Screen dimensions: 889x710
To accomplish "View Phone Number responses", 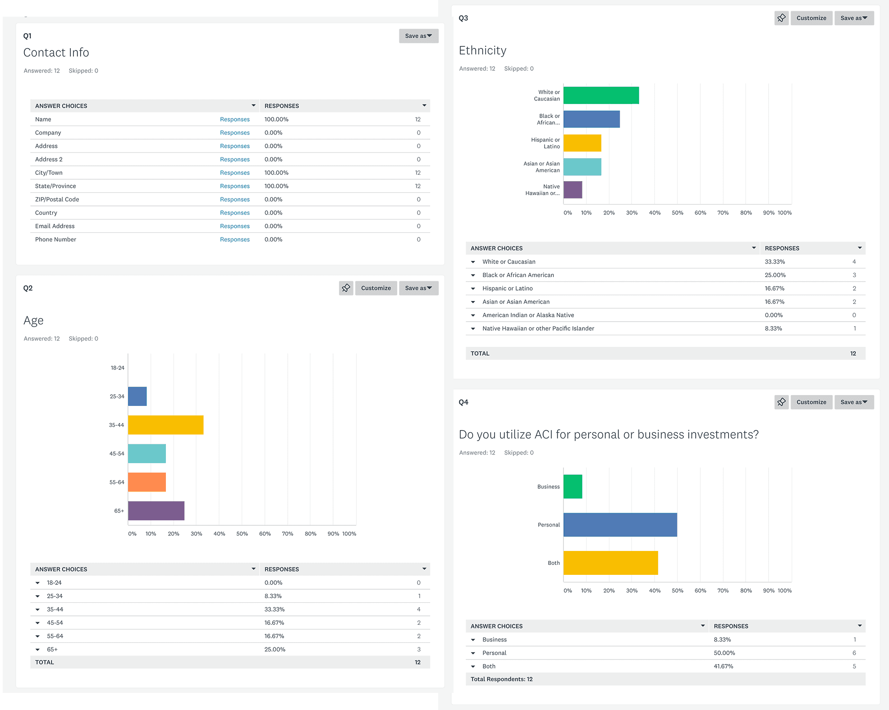I will click(x=234, y=239).
